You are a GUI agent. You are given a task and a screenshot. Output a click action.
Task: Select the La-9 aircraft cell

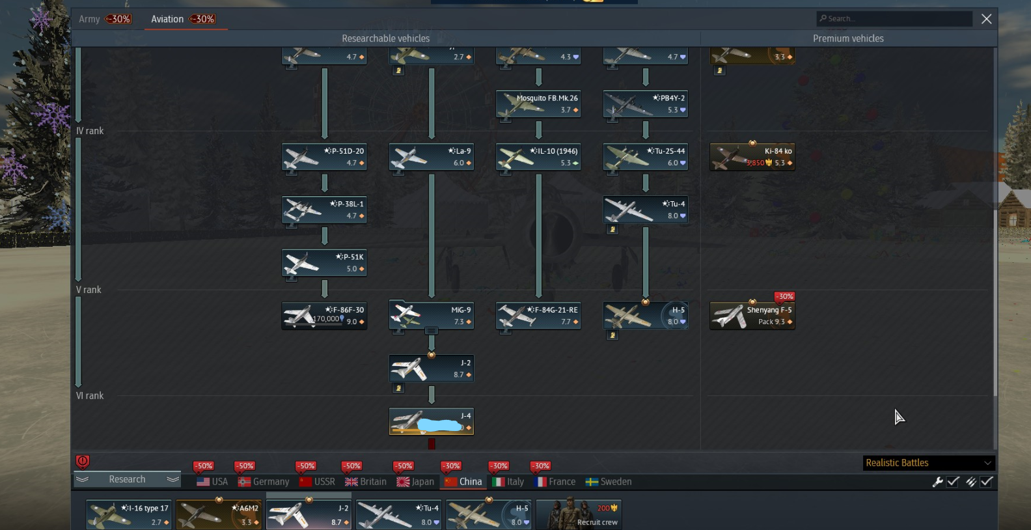click(x=432, y=157)
